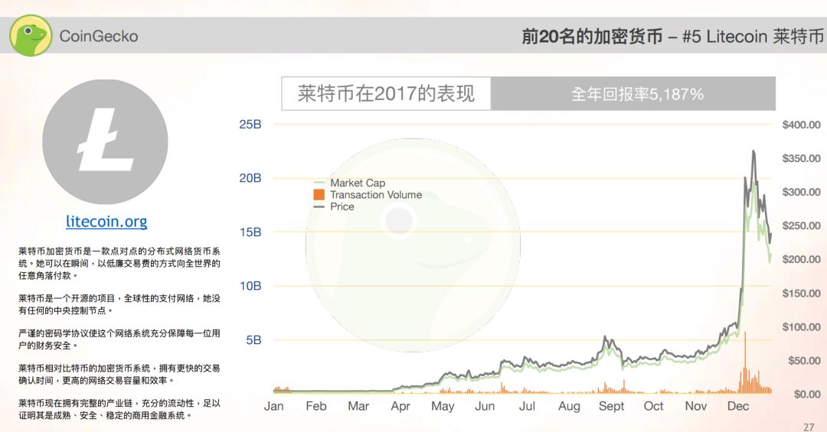
Task: Click the 15B left axis label
Action: click(250, 232)
